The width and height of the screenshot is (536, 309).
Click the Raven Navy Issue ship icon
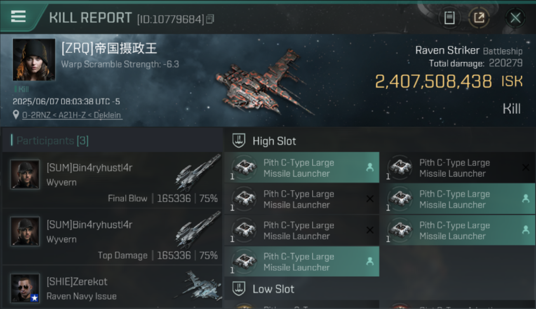(200, 285)
